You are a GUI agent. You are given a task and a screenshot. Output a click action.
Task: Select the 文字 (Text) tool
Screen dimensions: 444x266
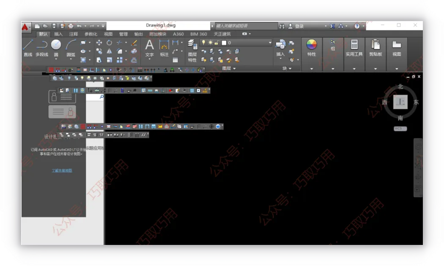click(150, 48)
